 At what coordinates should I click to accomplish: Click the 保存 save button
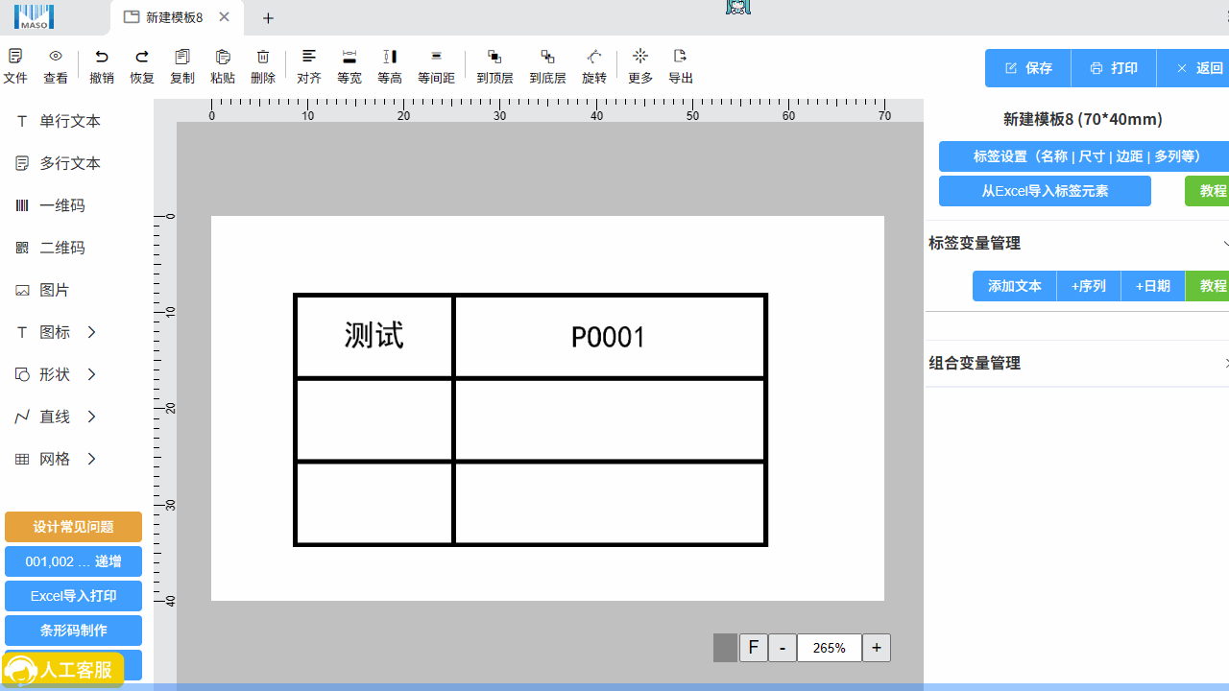(x=1026, y=68)
